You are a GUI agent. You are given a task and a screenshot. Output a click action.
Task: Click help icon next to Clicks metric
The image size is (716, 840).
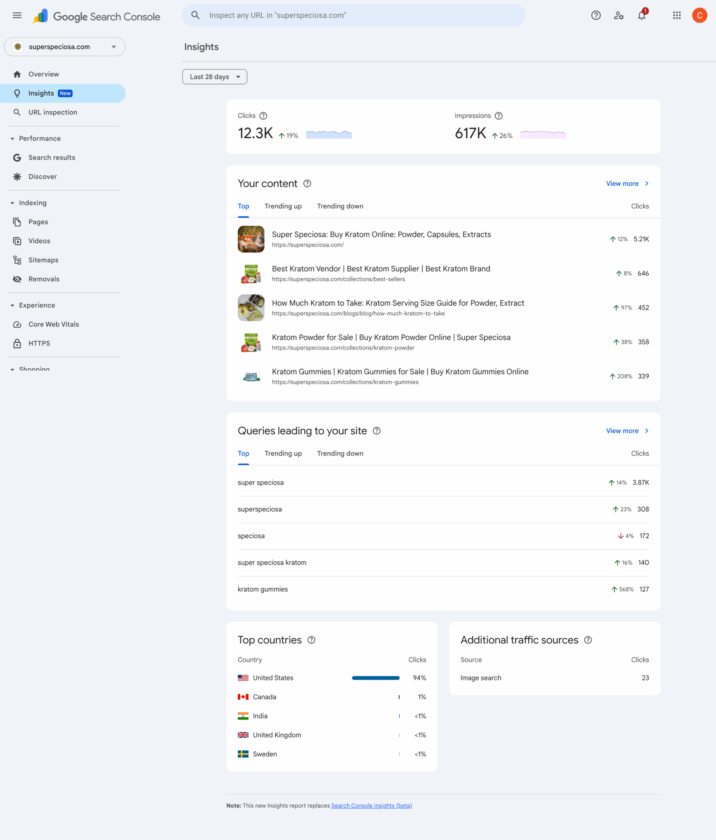coord(264,116)
